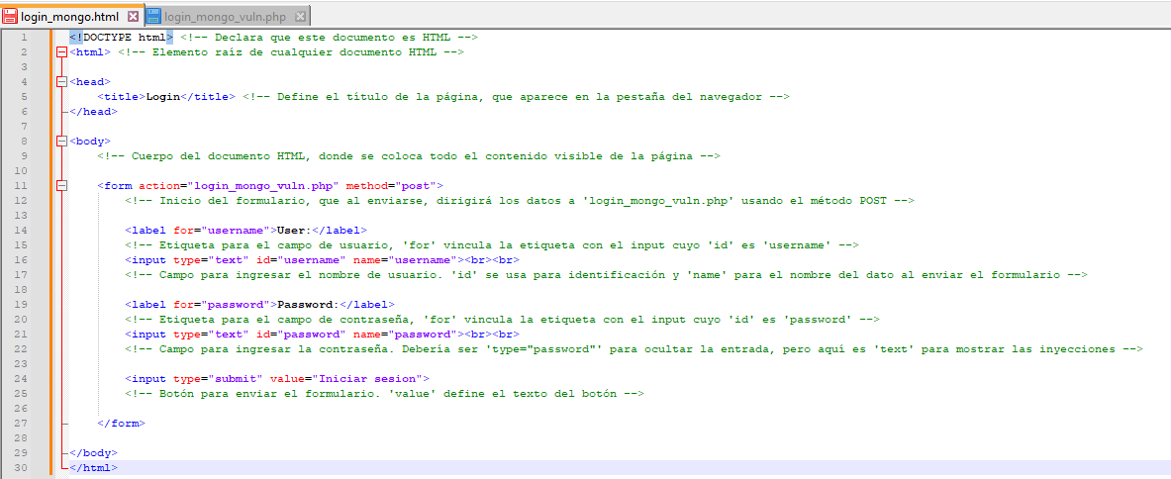The width and height of the screenshot is (1171, 479).
Task: Click the word Login inside the title tag
Action: click(162, 97)
